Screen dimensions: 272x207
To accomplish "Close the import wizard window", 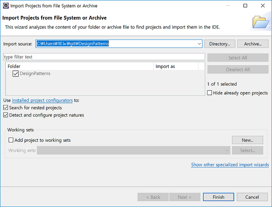I will coord(263,6).
